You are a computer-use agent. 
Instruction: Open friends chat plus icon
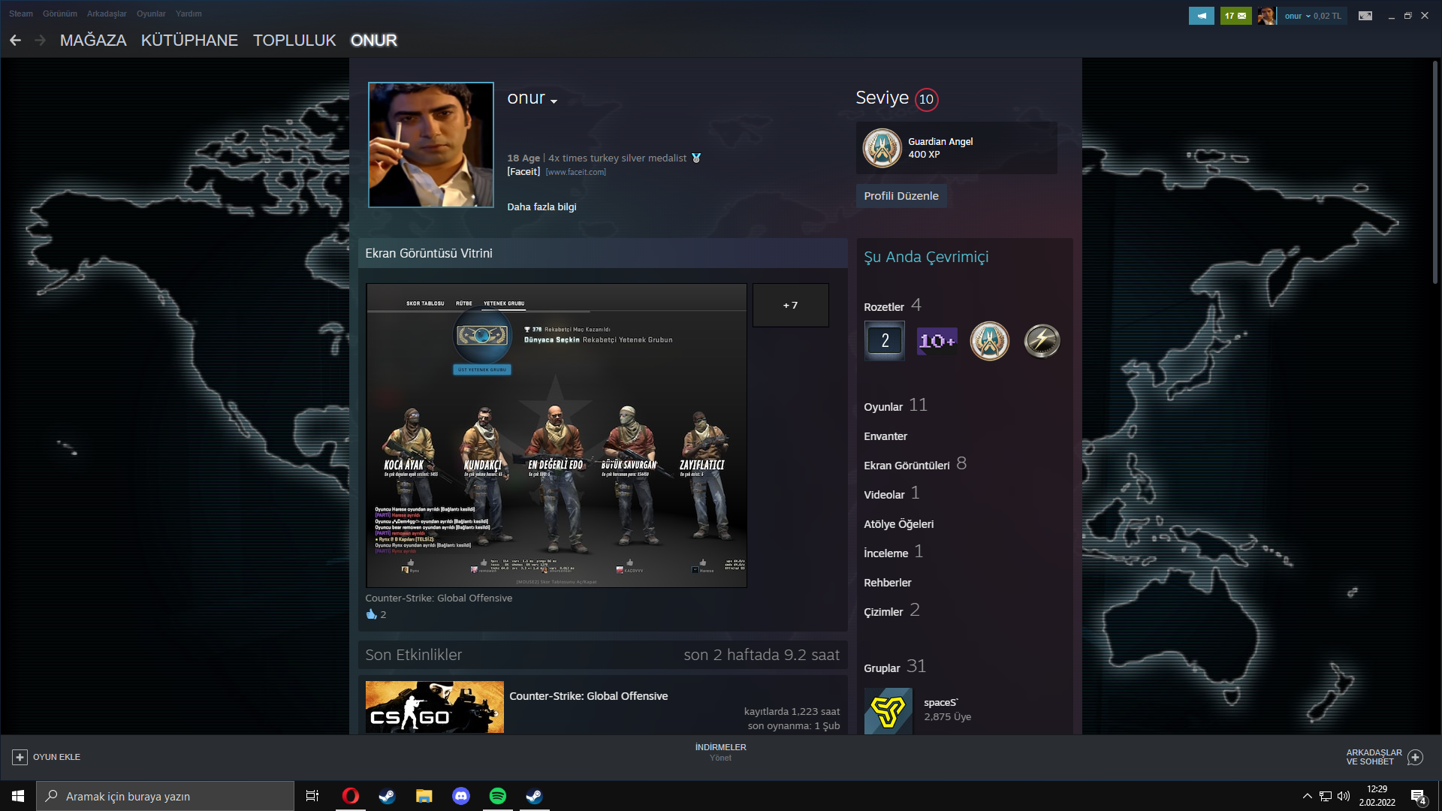(1416, 757)
